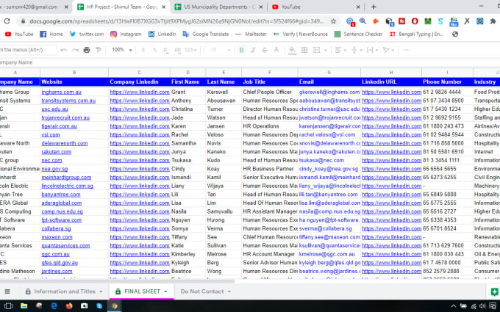Click the volume icon in system tray
This screenshot has width=500, height=312.
pyautogui.click(x=482, y=306)
